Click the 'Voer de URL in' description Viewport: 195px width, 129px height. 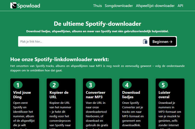click(97, 115)
